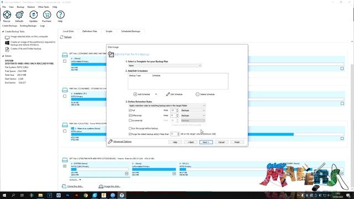The image size is (354, 199).
Task: Open the Rescue media tool
Action: tap(7, 15)
